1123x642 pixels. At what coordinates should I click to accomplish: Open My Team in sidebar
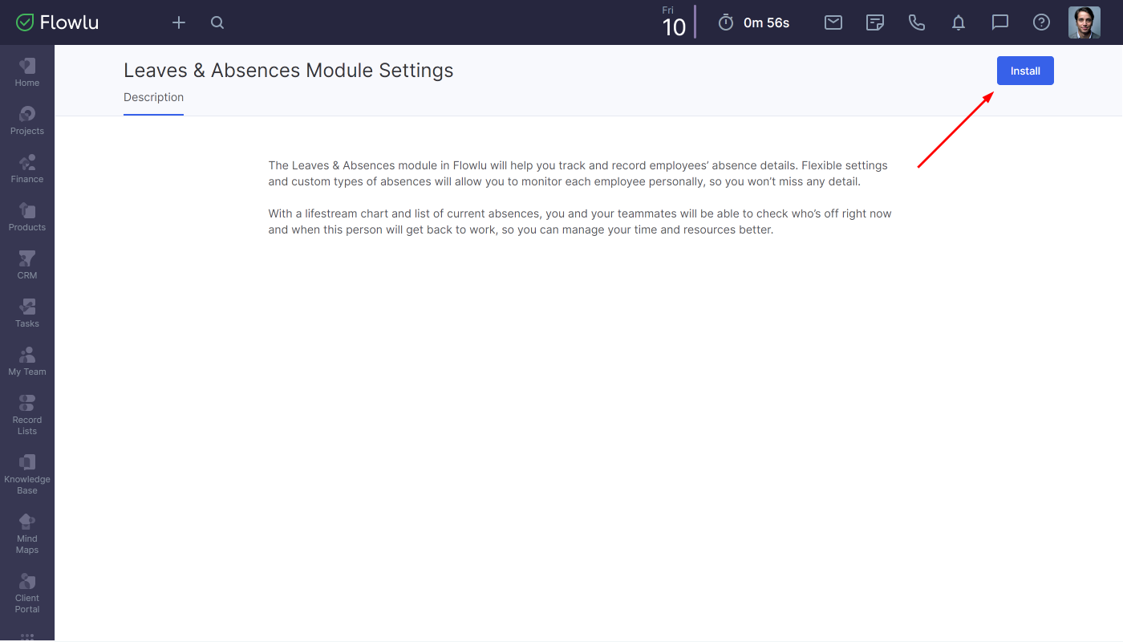[27, 361]
